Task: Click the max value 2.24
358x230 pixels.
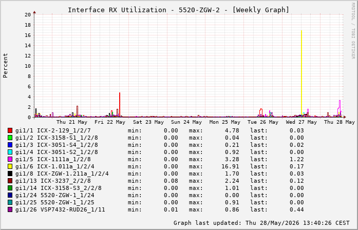Action: [232, 181]
